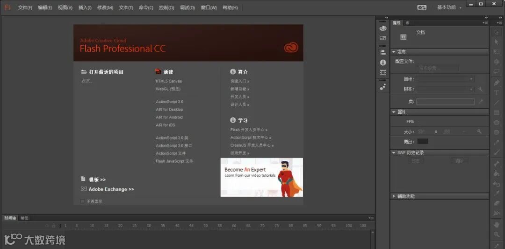Select the Selection arrow tool
The width and height of the screenshot is (505, 249).
pos(496,32)
